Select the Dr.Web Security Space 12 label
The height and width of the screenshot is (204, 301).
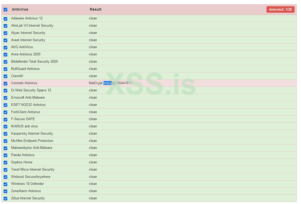(31, 90)
